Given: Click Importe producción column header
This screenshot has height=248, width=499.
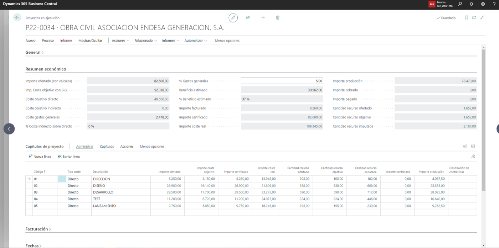Looking at the screenshot, I should 431,172.
